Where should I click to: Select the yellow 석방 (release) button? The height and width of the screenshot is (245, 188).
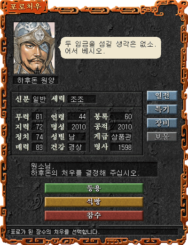94,202
